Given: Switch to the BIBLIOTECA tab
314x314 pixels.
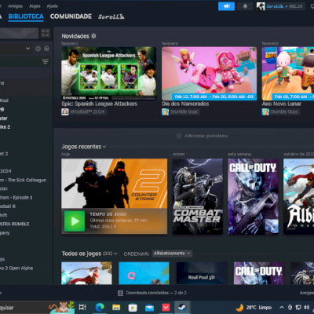Looking at the screenshot, I should tap(26, 16).
